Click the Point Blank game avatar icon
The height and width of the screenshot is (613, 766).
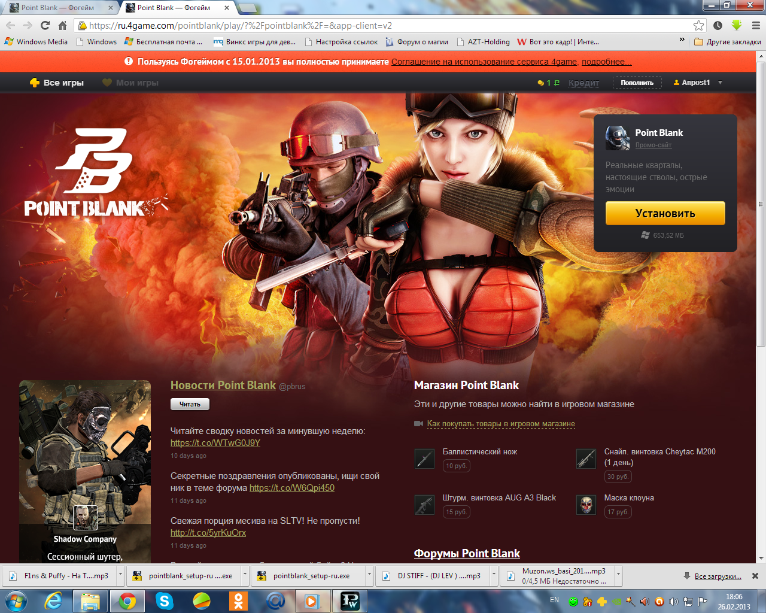(x=618, y=138)
